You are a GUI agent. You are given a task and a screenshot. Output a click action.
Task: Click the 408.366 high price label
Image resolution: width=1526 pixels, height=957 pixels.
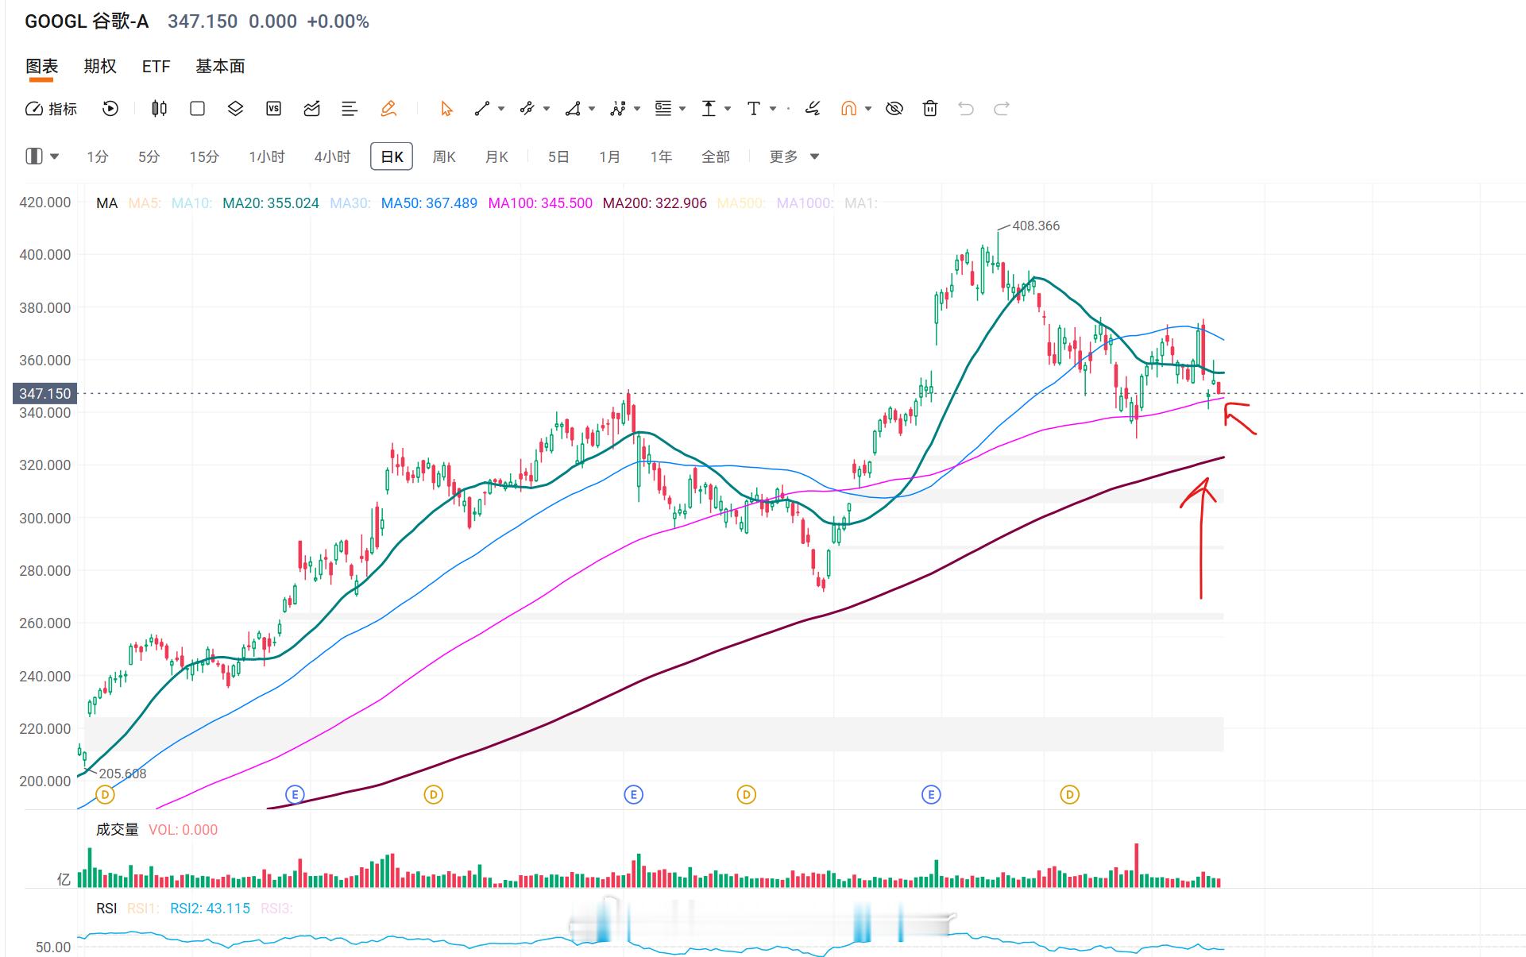tap(1036, 226)
